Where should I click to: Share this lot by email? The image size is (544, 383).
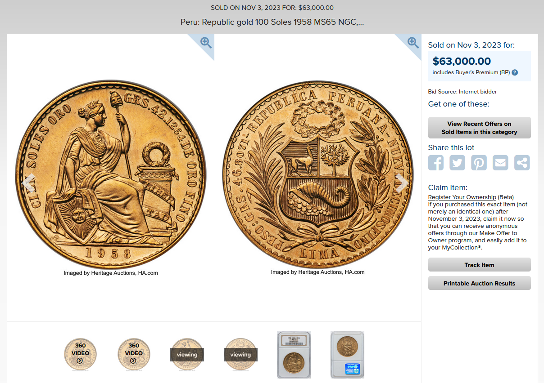tap(500, 163)
